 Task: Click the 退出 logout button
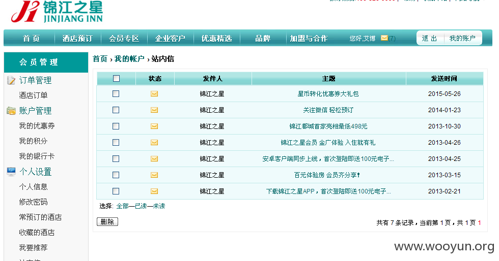(x=429, y=38)
